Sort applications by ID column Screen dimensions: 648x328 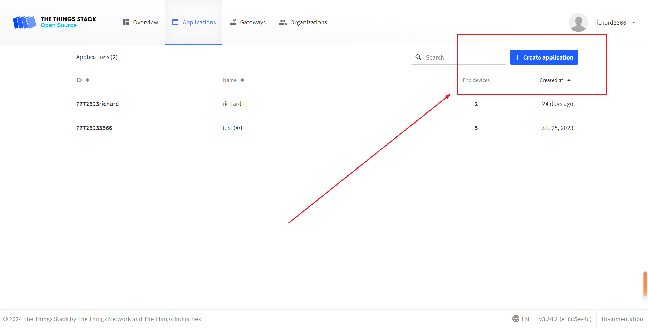[x=83, y=80]
